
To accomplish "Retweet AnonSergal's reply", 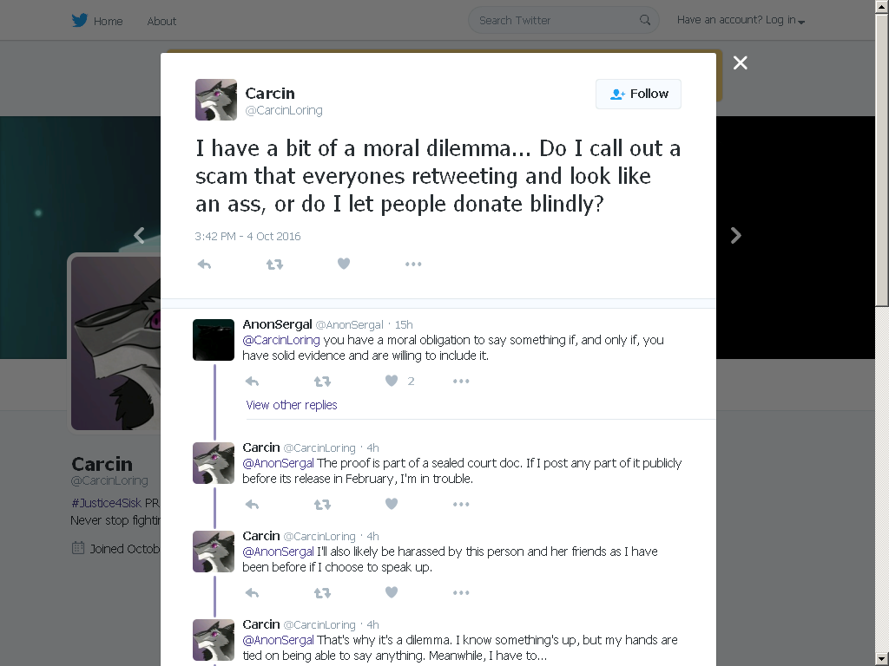I will [323, 382].
